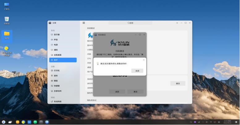Click the Wi-Fi icon in system tray
Viewport: 240px width, 125px height.
[211, 122]
